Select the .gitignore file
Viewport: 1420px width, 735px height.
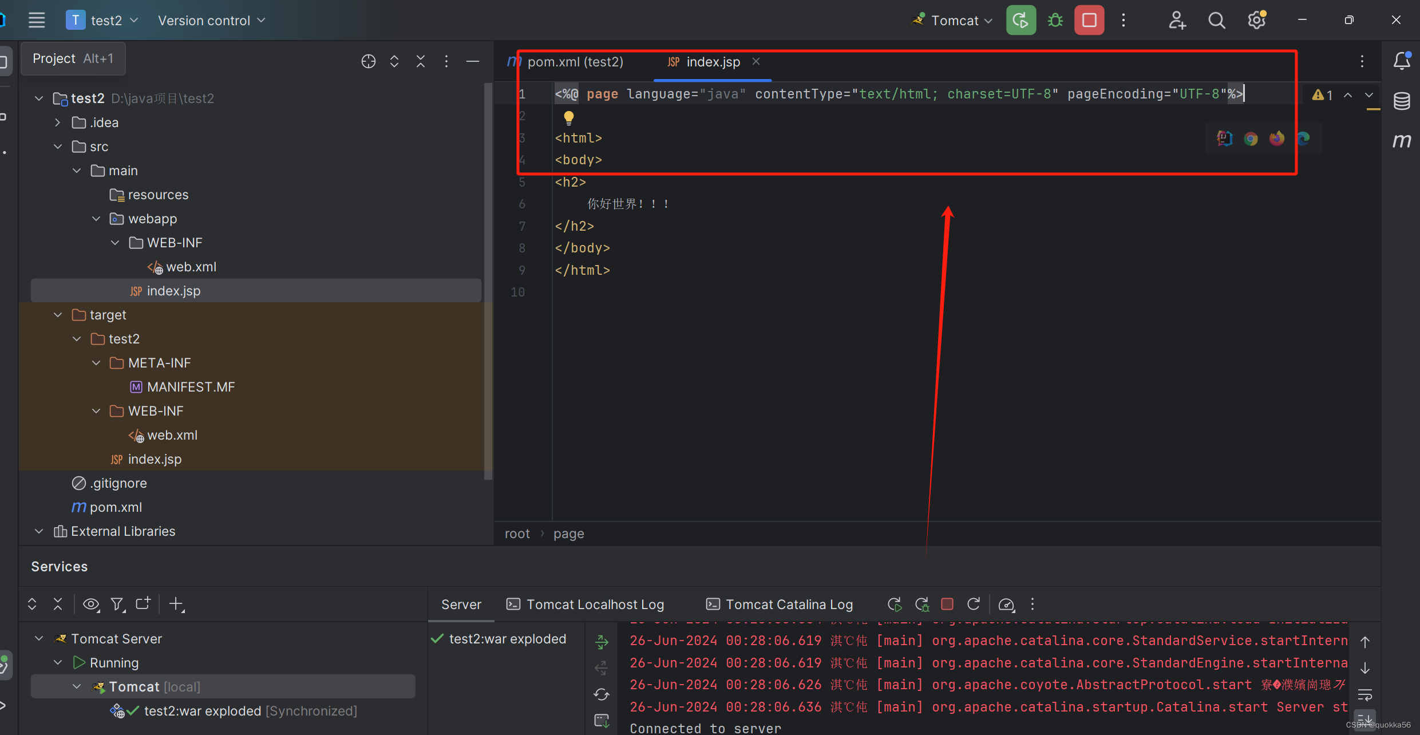(109, 483)
